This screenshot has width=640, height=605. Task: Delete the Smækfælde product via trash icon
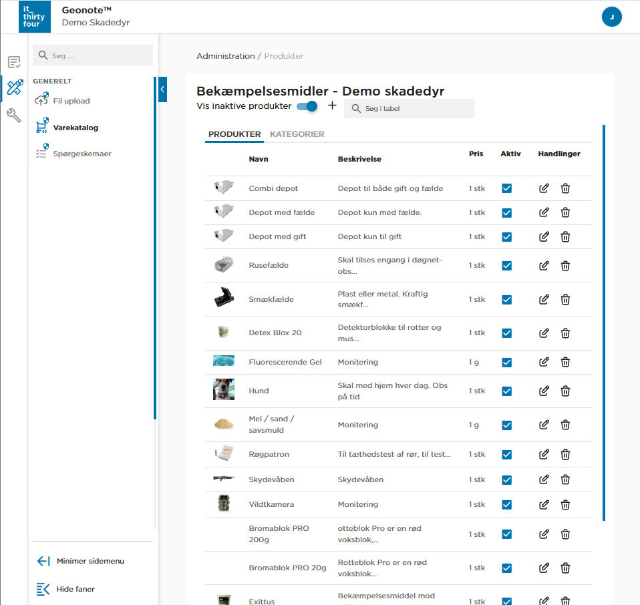(x=565, y=299)
